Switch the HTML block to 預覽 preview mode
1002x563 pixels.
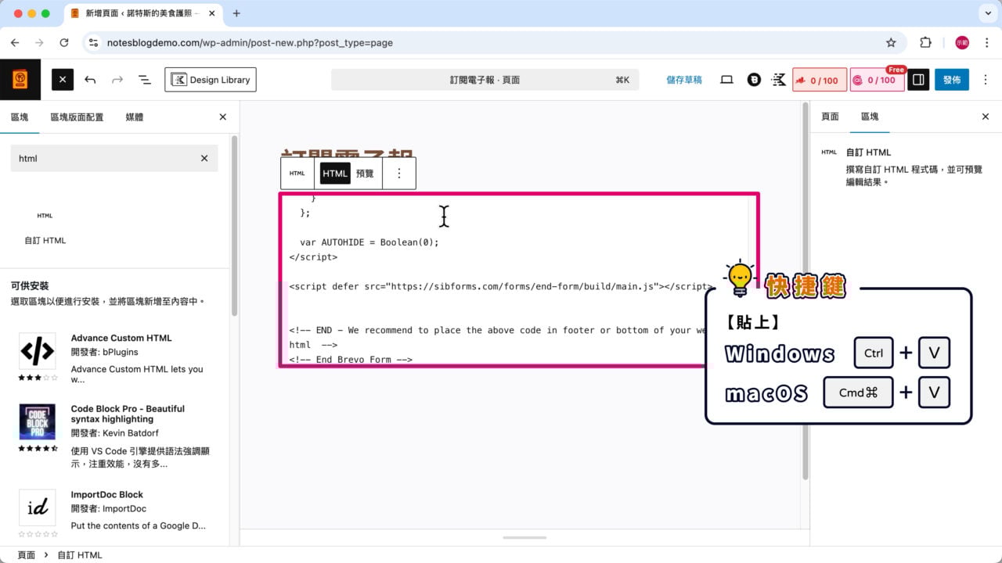[x=364, y=173]
